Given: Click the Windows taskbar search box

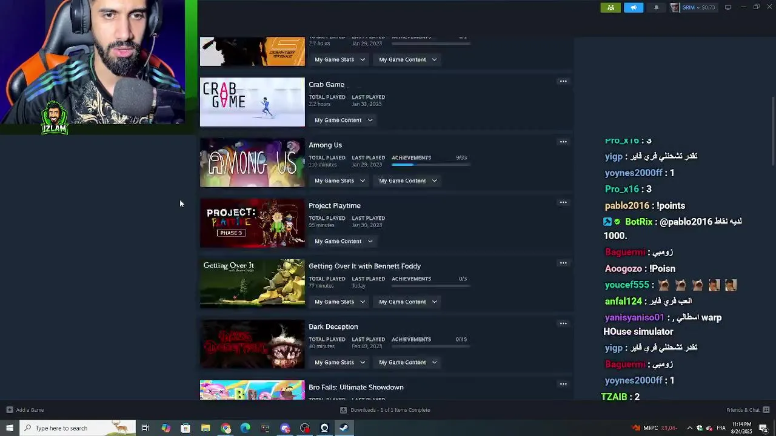Looking at the screenshot, I should coord(77,428).
